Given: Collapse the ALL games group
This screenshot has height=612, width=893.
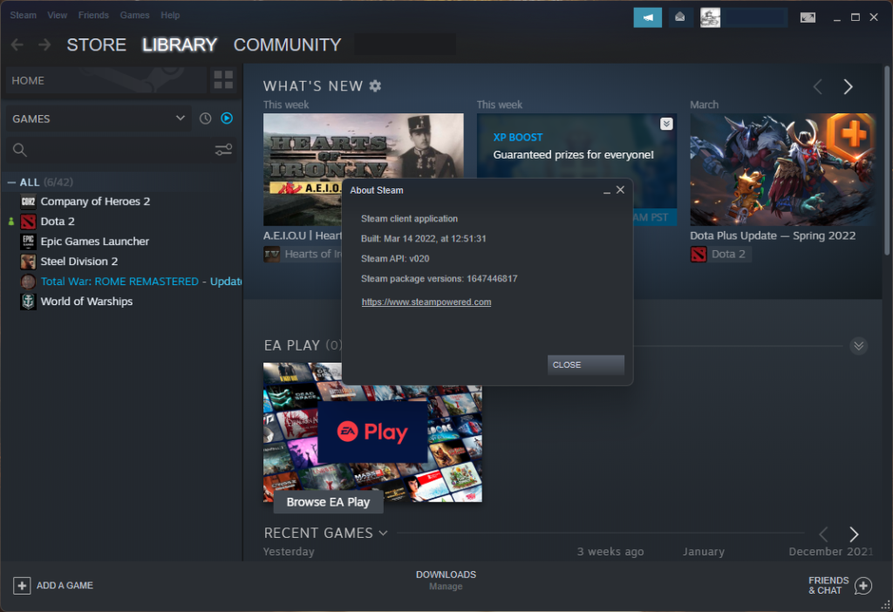Looking at the screenshot, I should pos(11,182).
